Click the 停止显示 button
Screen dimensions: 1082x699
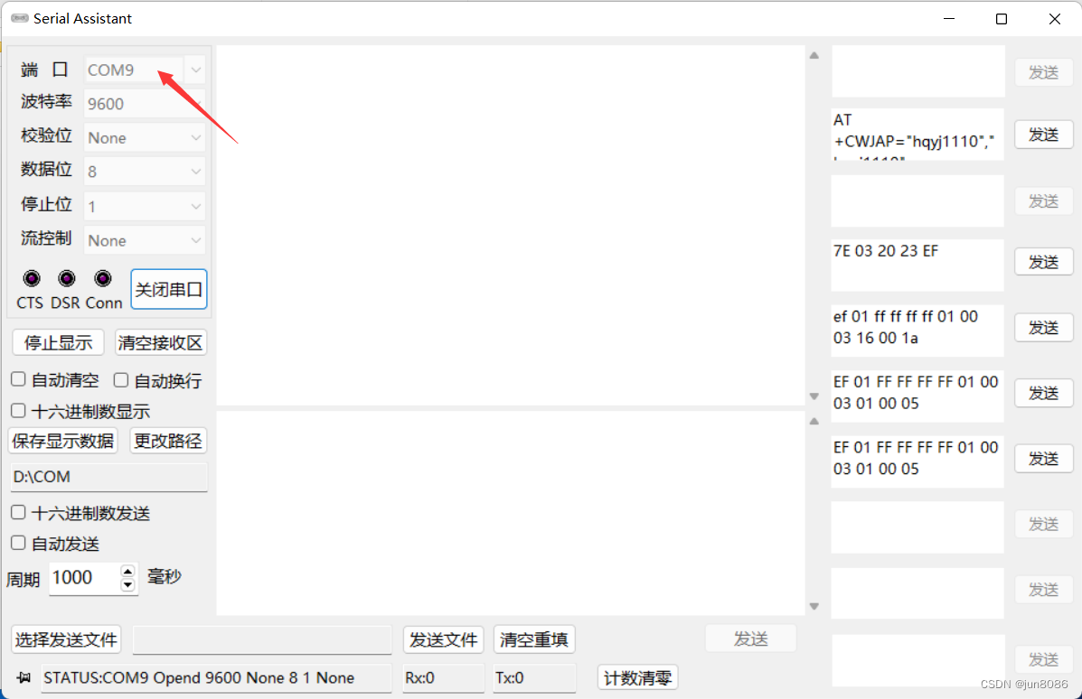pyautogui.click(x=58, y=342)
